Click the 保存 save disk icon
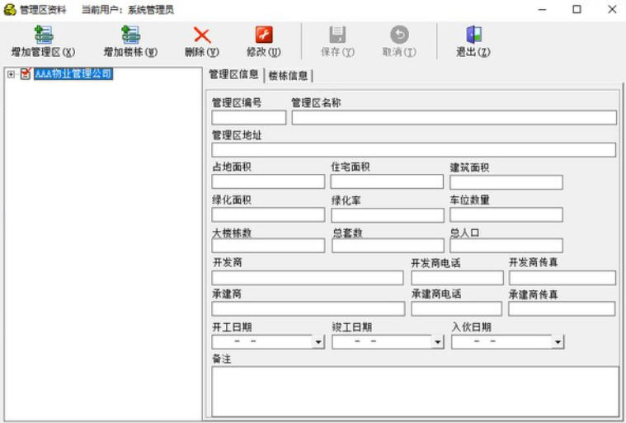 337,35
